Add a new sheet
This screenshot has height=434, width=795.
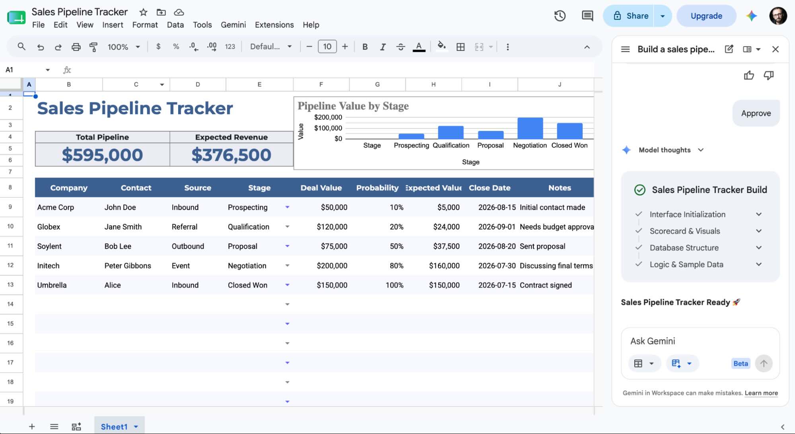(32, 427)
